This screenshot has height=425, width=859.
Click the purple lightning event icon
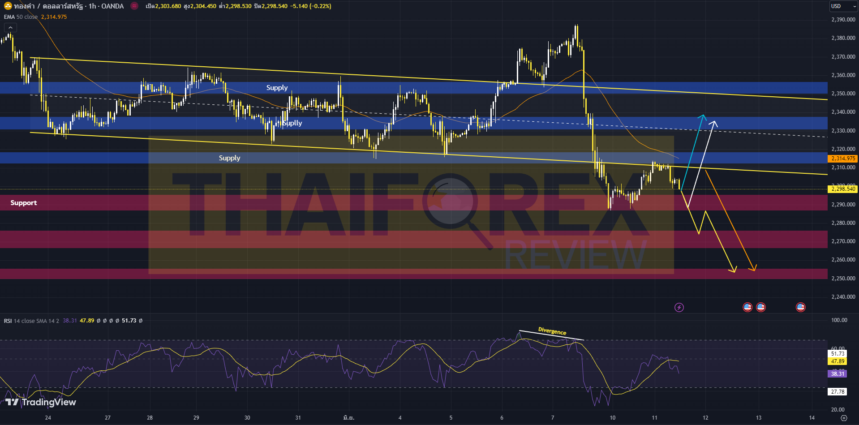tap(679, 307)
